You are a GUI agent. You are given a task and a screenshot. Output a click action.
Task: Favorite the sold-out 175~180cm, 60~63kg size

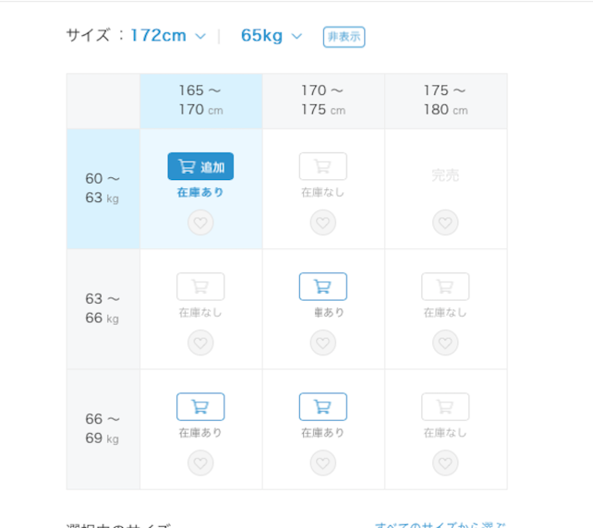tap(445, 222)
